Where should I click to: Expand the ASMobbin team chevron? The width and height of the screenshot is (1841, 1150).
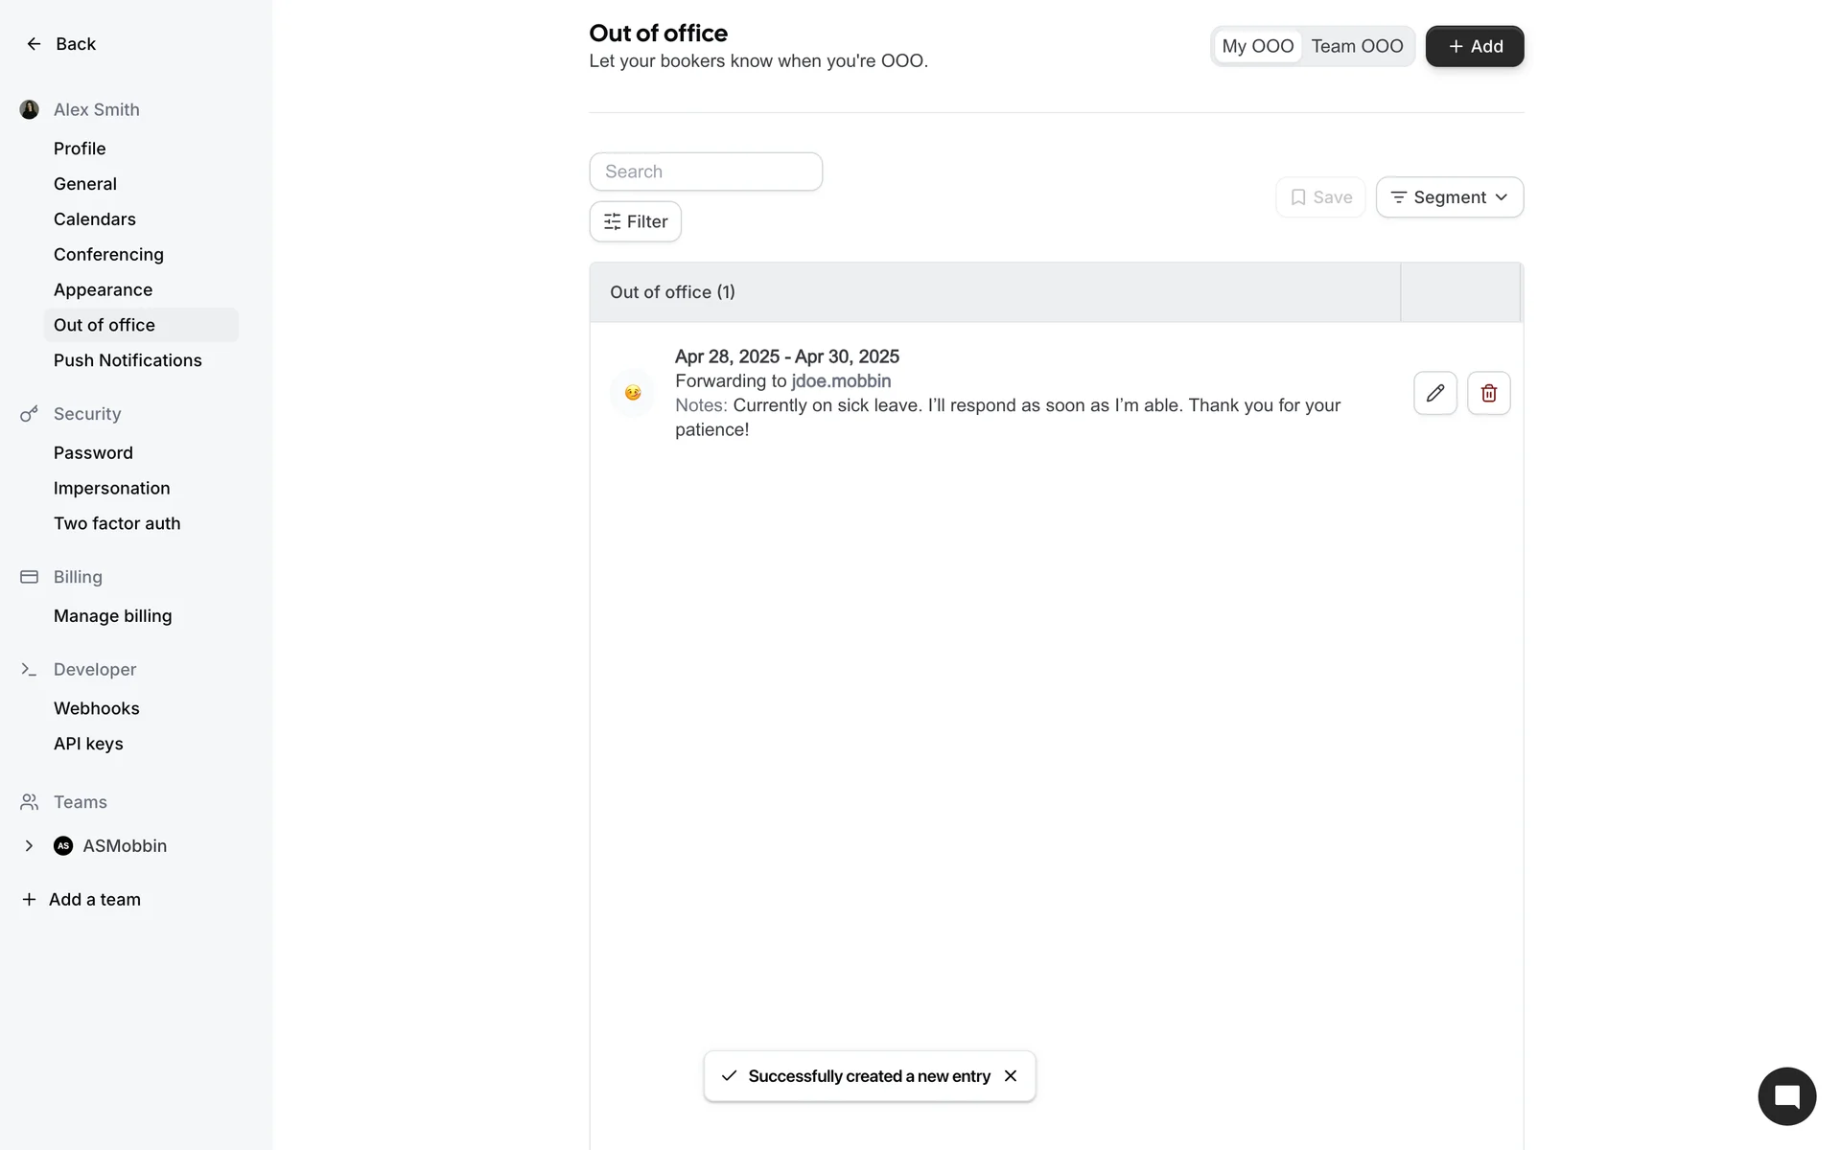coord(29,845)
